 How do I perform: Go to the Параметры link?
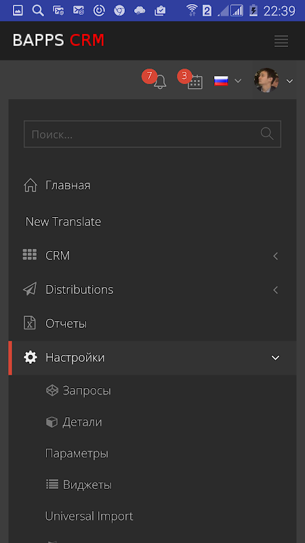click(77, 453)
